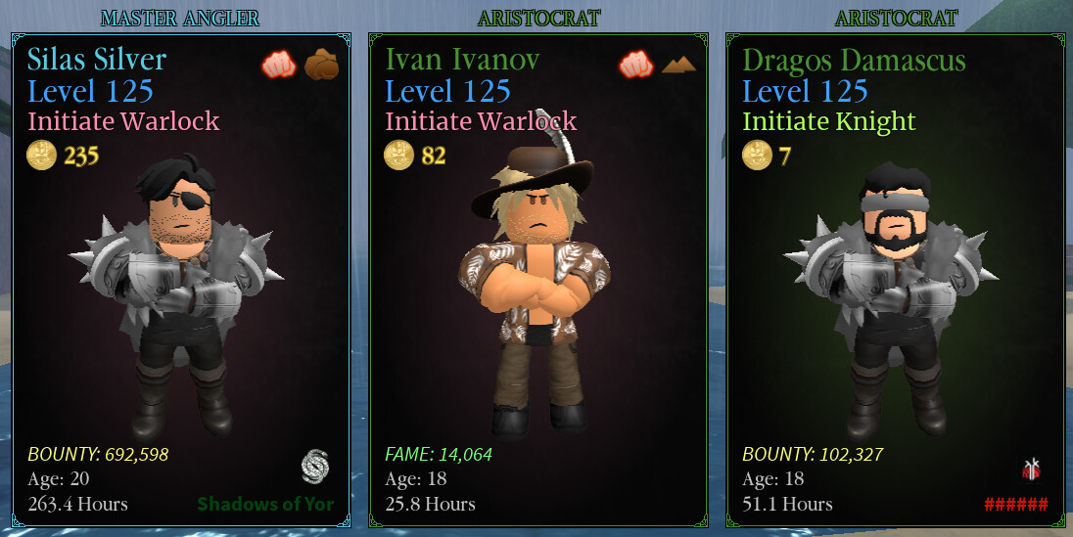Click the fist icon on Ivan Ivanov's card
Screen dimensions: 1073x537
point(635,65)
